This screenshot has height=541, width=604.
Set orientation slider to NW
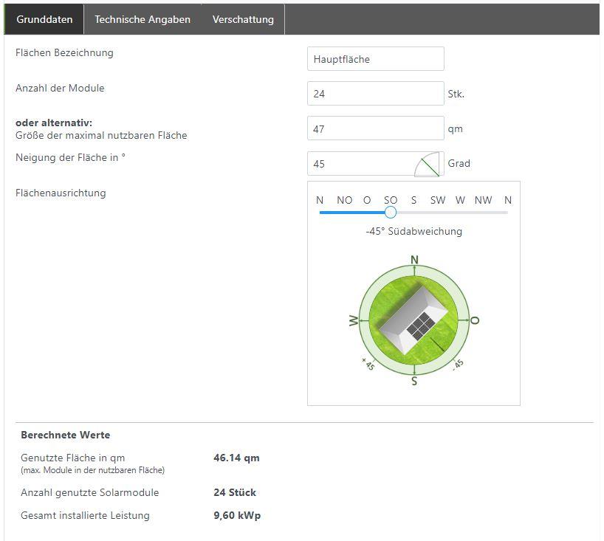[484, 213]
